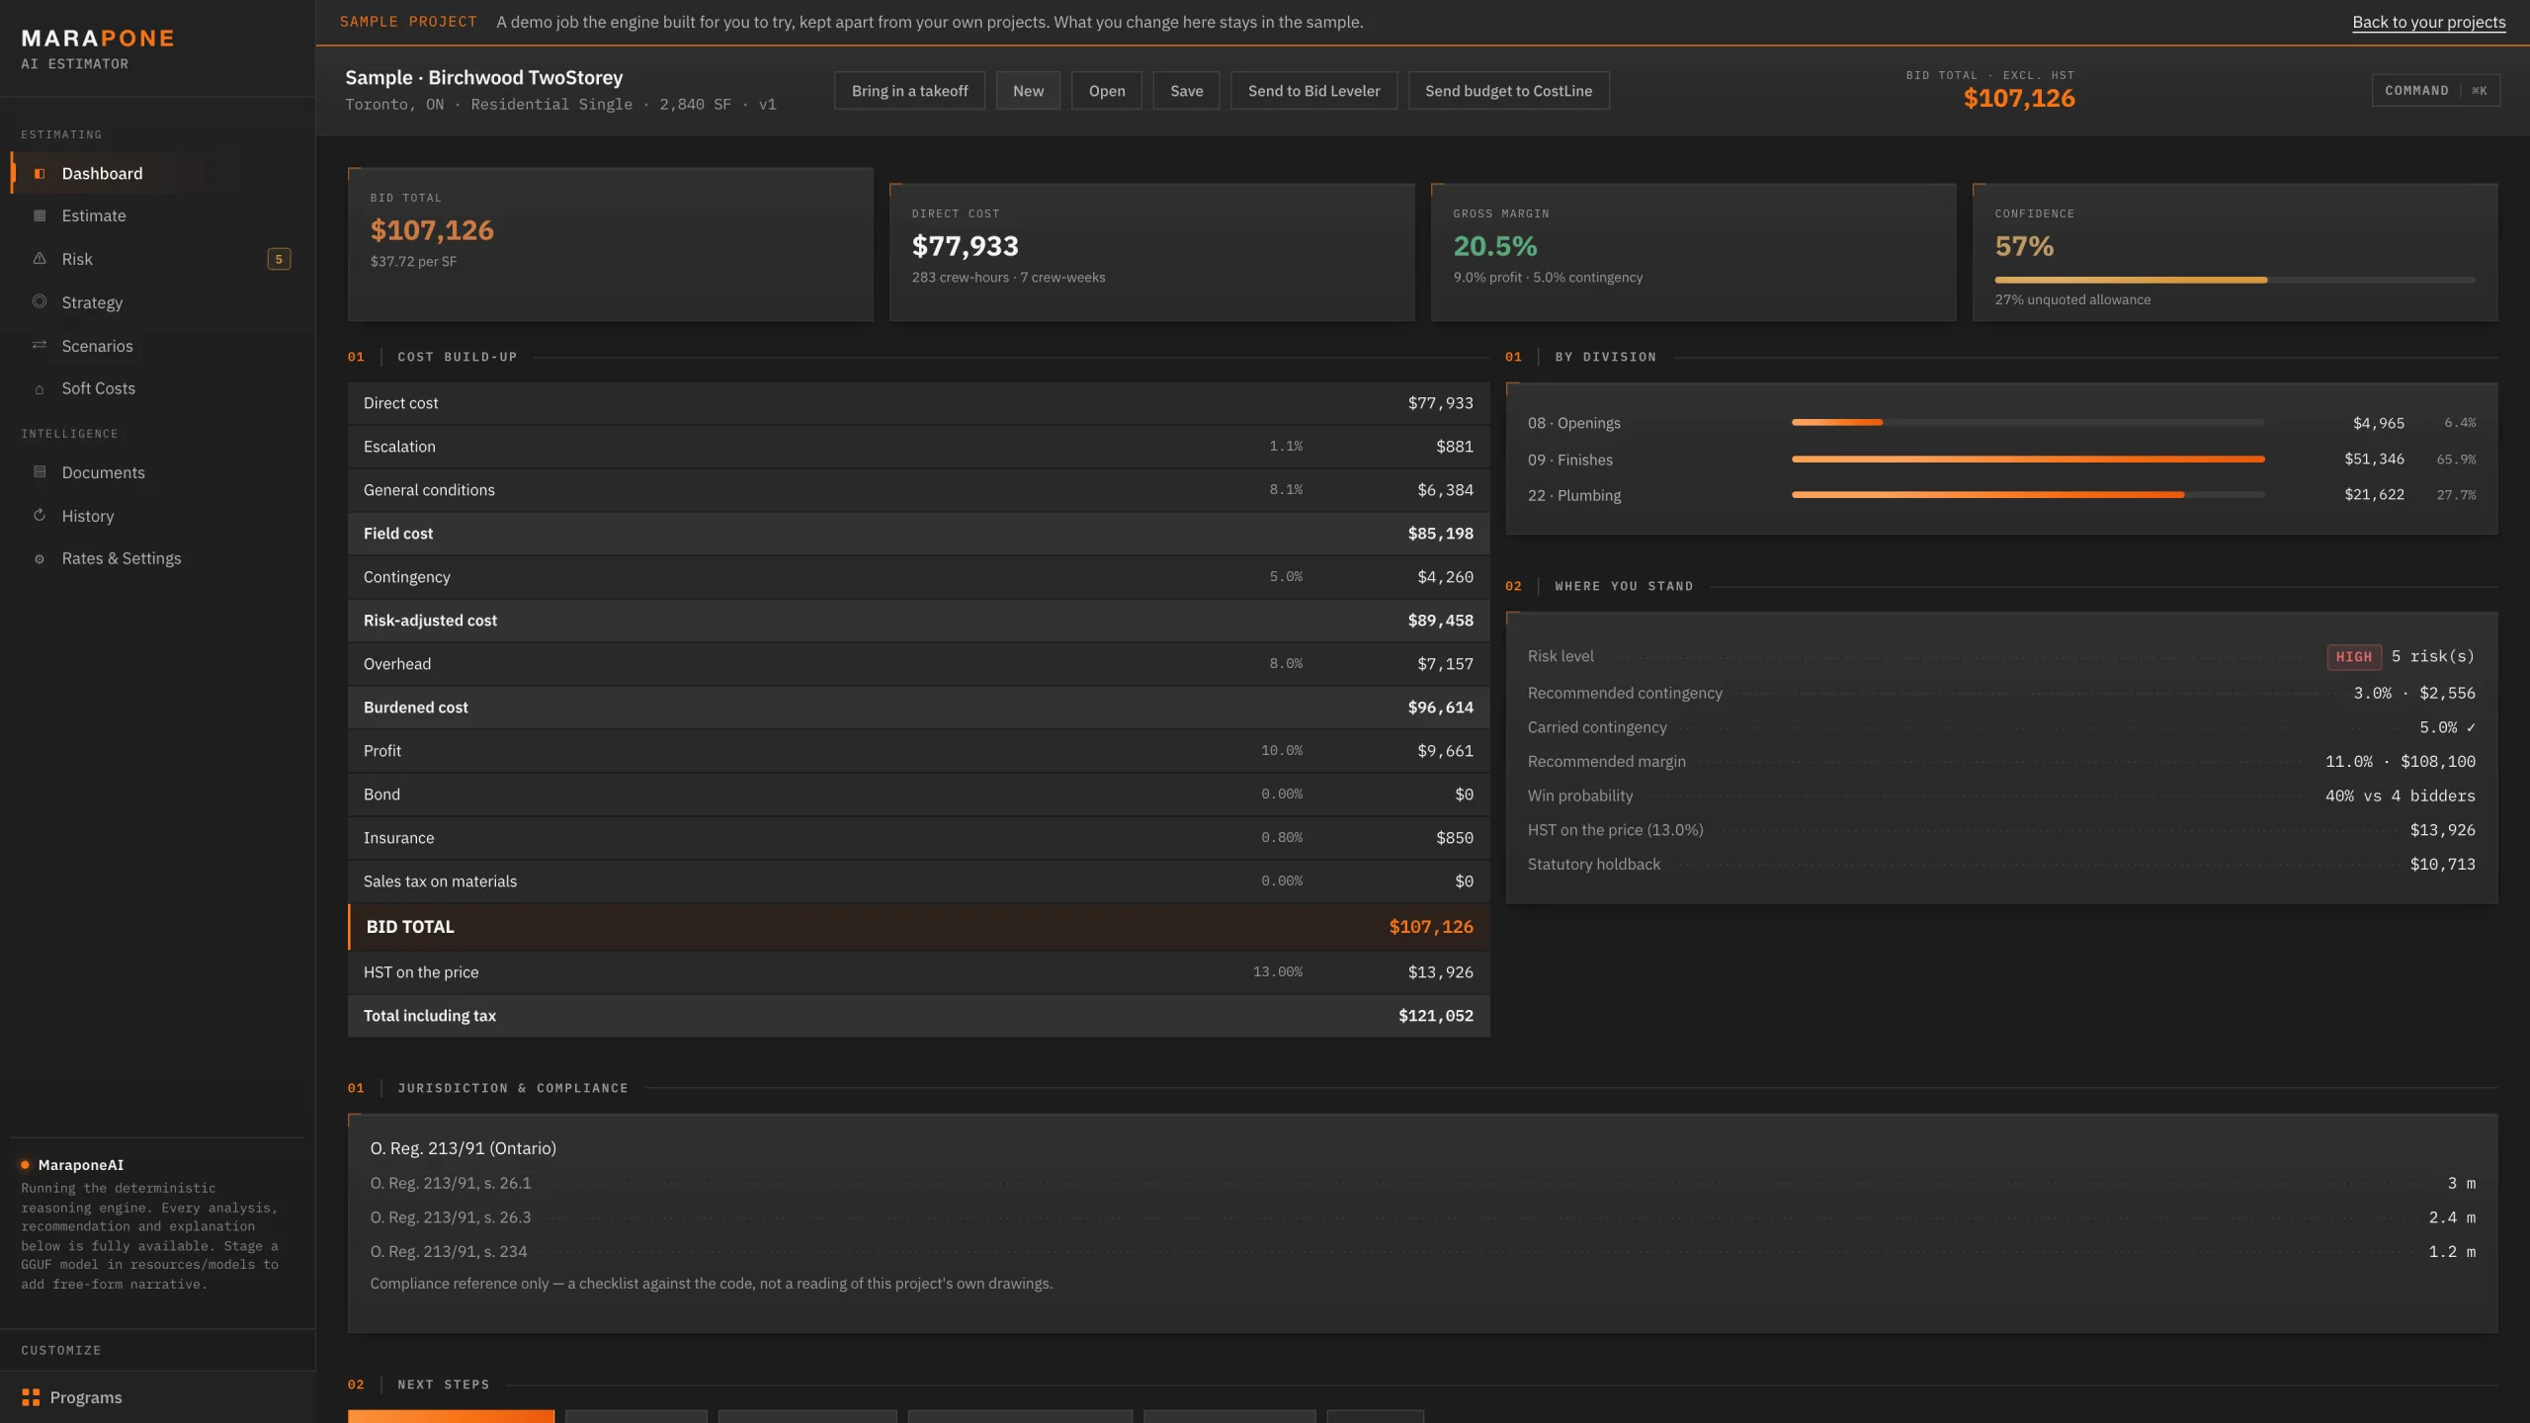Open Rates & Settings
2530x1423 pixels.
pyautogui.click(x=158, y=558)
